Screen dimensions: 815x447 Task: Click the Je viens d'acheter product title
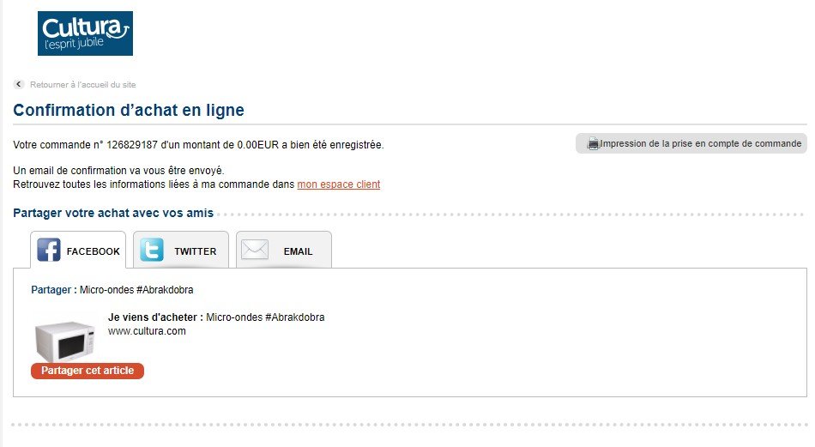coord(216,317)
